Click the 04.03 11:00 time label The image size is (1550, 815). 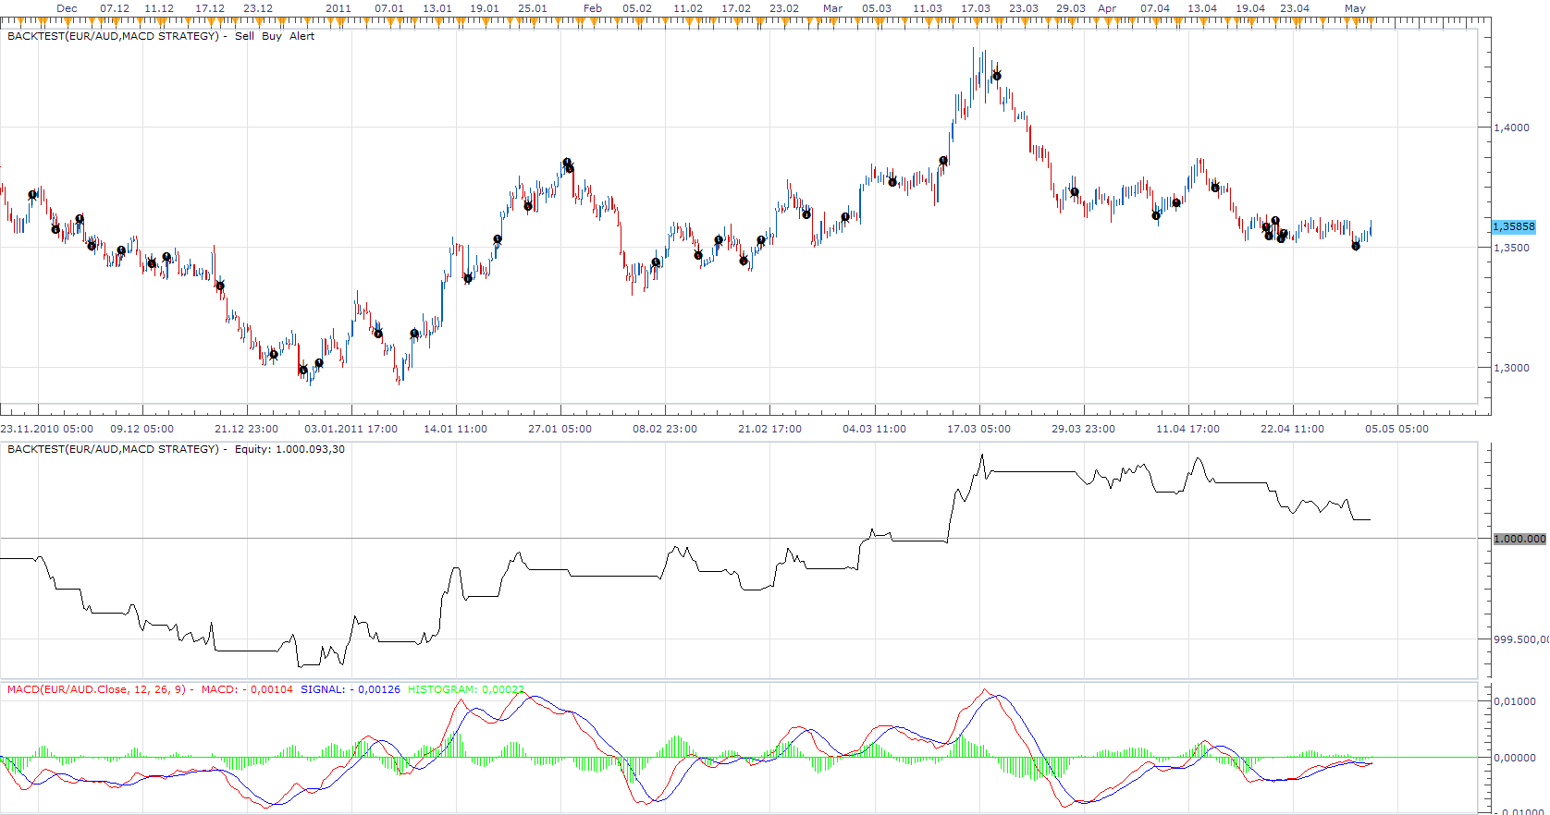(x=874, y=429)
